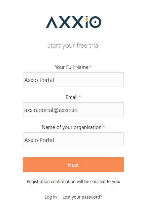This screenshot has height=210, width=144.
Task: Open the Log in link
Action: [51, 197]
